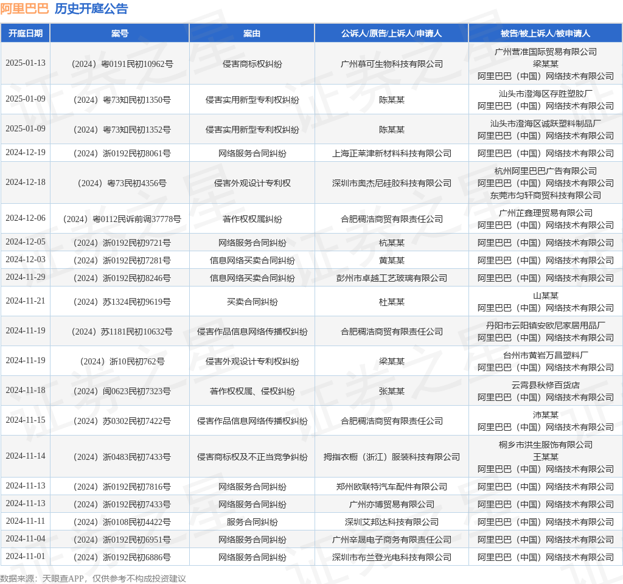Select date cell 2024-12-19
This screenshot has height=584, width=623.
[26, 152]
